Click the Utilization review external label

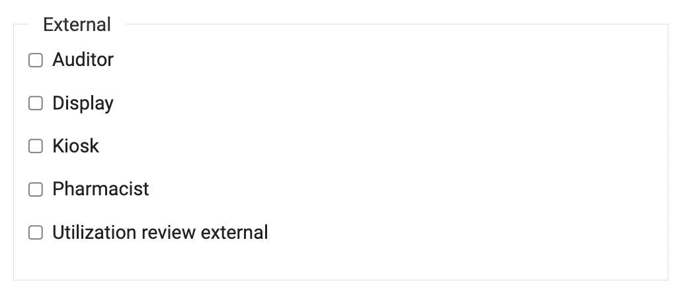pos(160,232)
